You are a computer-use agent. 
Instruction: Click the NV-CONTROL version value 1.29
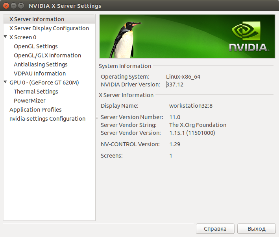(175, 144)
